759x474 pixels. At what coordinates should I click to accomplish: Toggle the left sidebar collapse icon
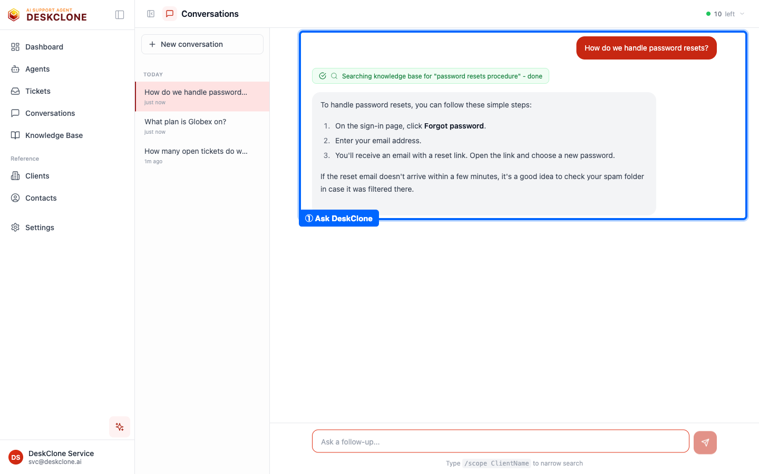pyautogui.click(x=120, y=15)
